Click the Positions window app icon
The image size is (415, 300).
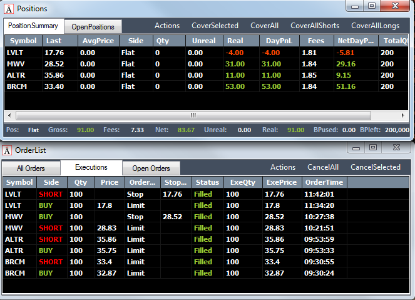9,9
